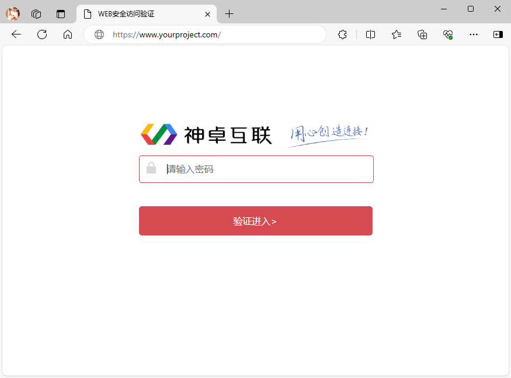511x378 pixels.
Task: Toggle split screen view
Action: point(370,34)
